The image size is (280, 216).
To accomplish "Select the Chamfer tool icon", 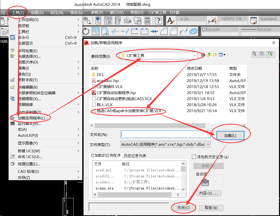I will (164, 31).
